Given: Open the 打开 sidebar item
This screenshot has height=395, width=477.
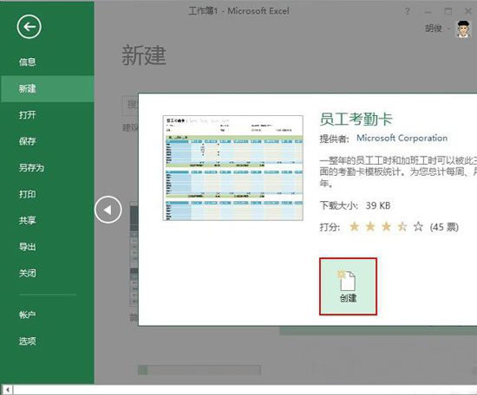Looking at the screenshot, I should (28, 115).
